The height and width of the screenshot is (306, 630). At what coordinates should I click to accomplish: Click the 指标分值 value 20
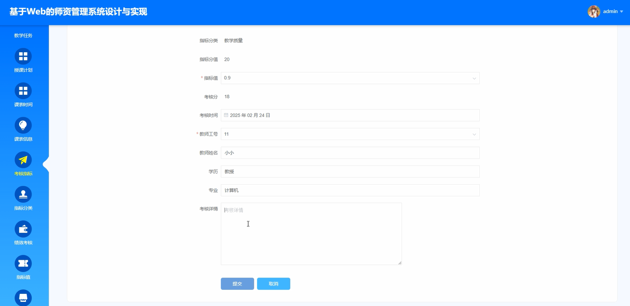tap(227, 59)
